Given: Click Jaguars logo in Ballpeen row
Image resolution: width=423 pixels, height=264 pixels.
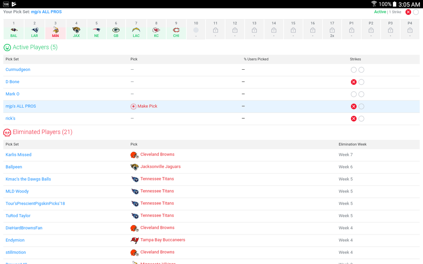Looking at the screenshot, I should 135,167.
